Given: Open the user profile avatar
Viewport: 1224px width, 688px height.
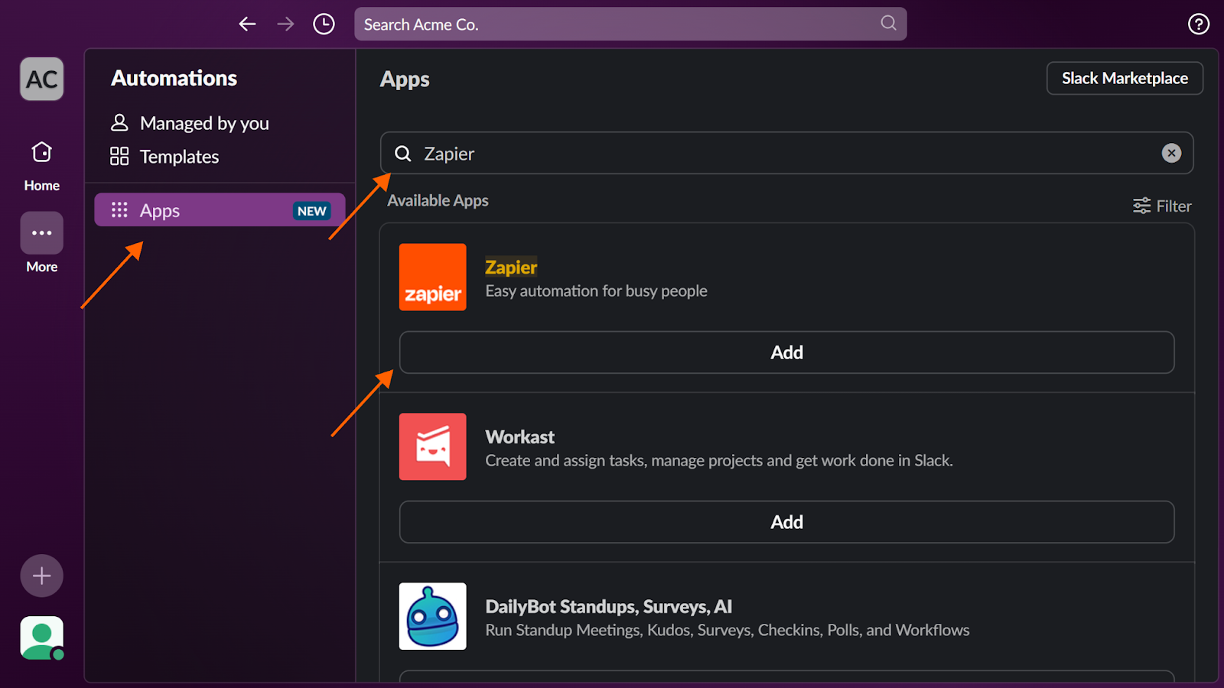Looking at the screenshot, I should click(42, 638).
